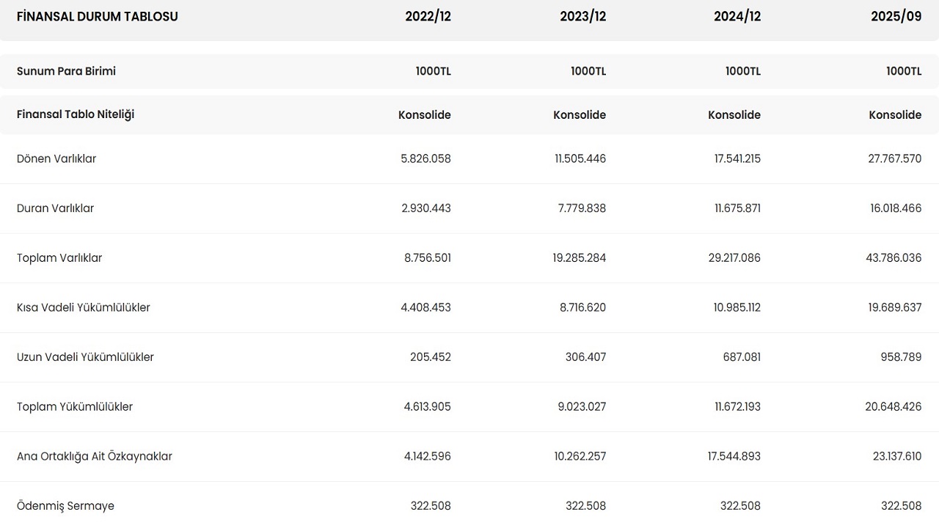Click the 205.452 long-term liabilities value
Image resolution: width=939 pixels, height=528 pixels.
click(430, 357)
